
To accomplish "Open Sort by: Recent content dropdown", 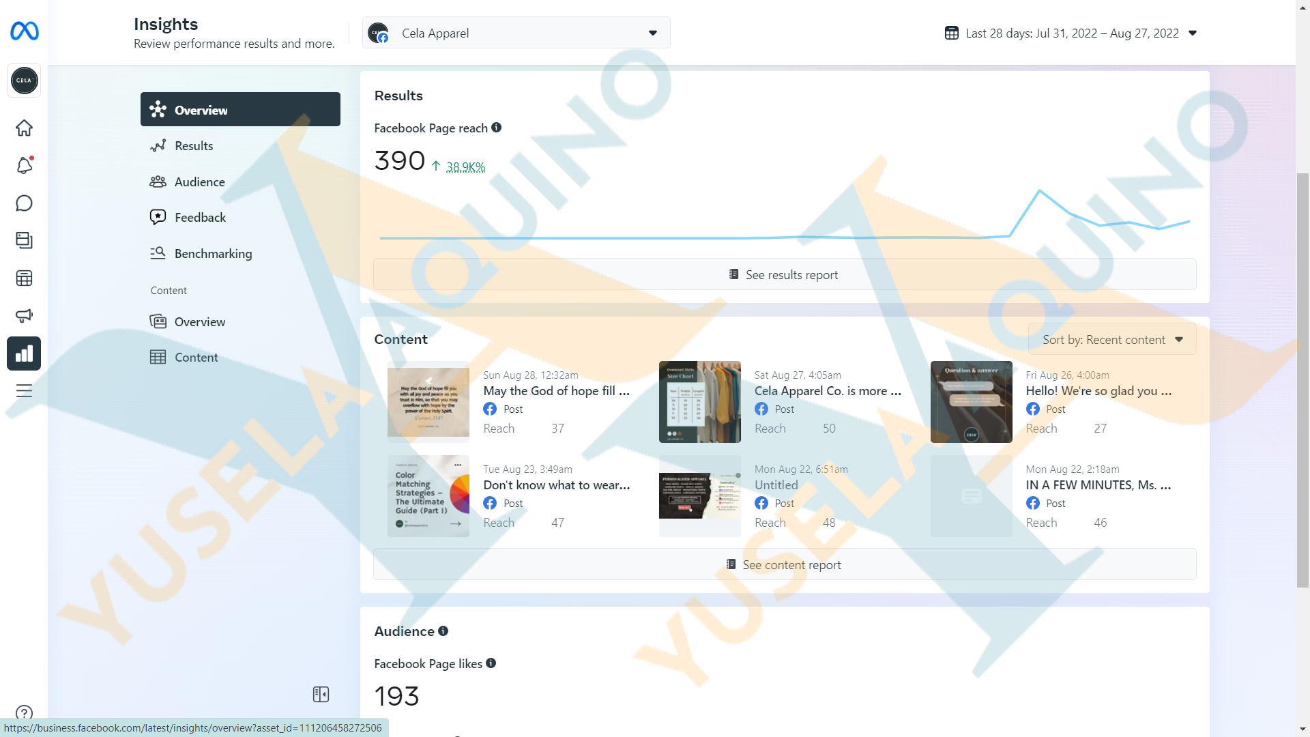I will click(x=1111, y=339).
